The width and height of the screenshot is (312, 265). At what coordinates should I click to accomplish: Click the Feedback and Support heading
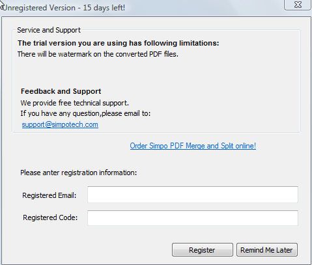61,91
